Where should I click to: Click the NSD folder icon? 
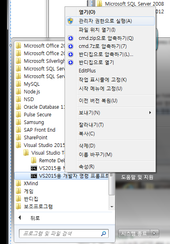coord(19,99)
